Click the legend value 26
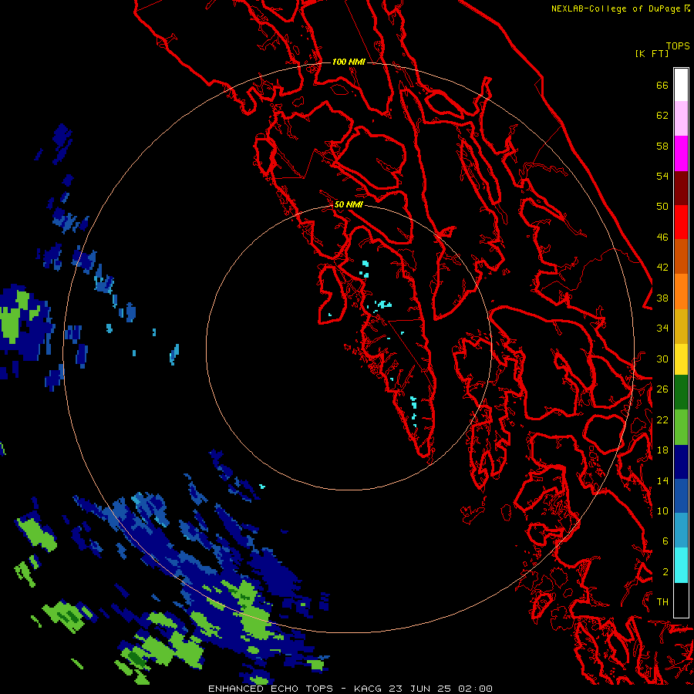 click(662, 389)
